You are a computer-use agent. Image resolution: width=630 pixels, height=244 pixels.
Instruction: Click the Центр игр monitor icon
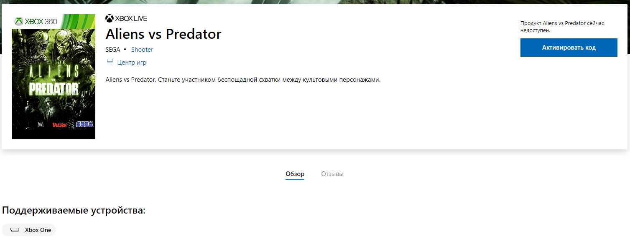pyautogui.click(x=110, y=62)
